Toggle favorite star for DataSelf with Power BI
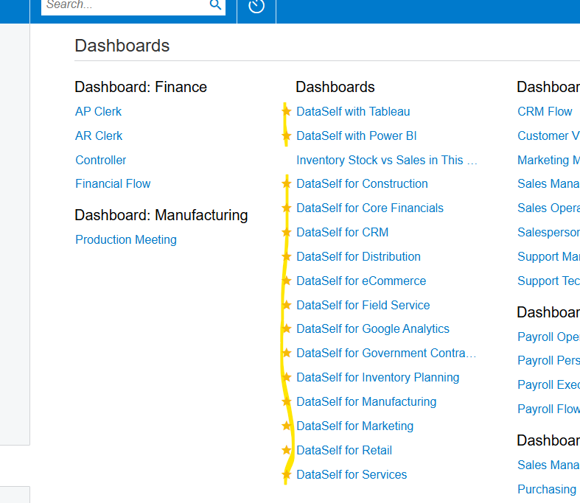This screenshot has width=580, height=503. pyautogui.click(x=287, y=136)
